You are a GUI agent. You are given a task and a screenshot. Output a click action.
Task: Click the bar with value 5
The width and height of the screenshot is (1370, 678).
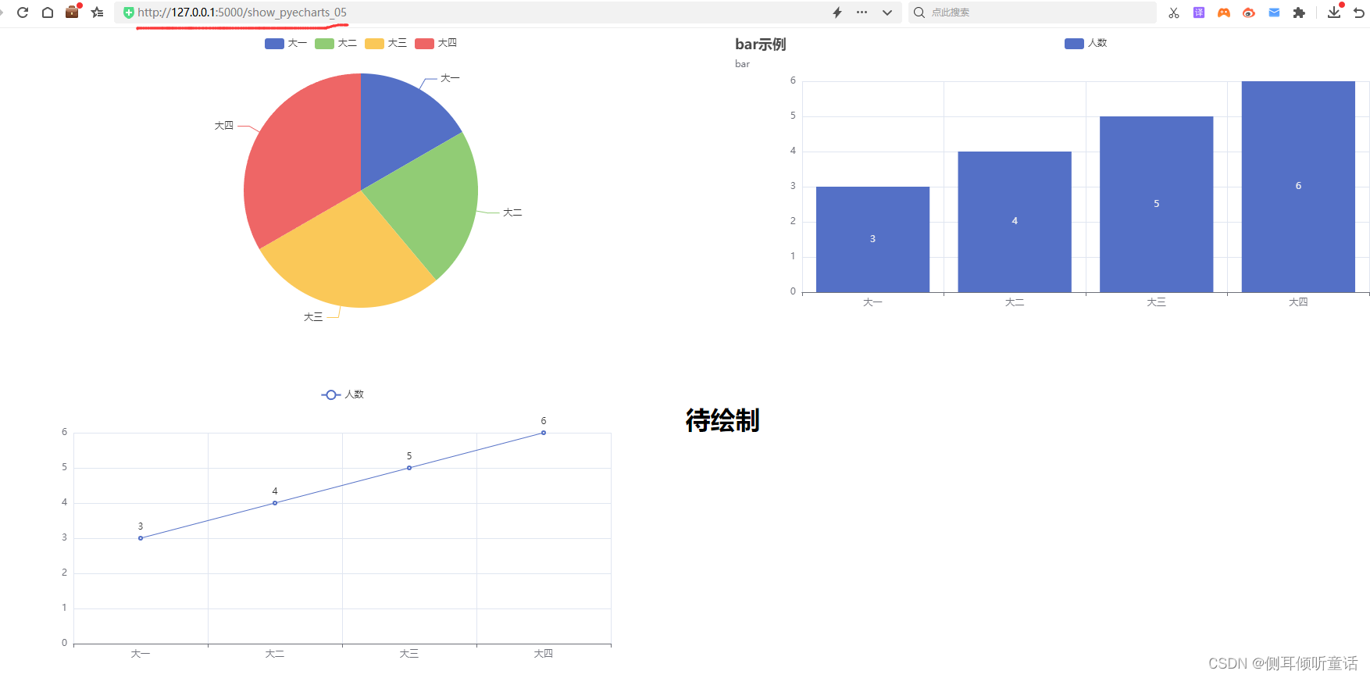(1156, 204)
